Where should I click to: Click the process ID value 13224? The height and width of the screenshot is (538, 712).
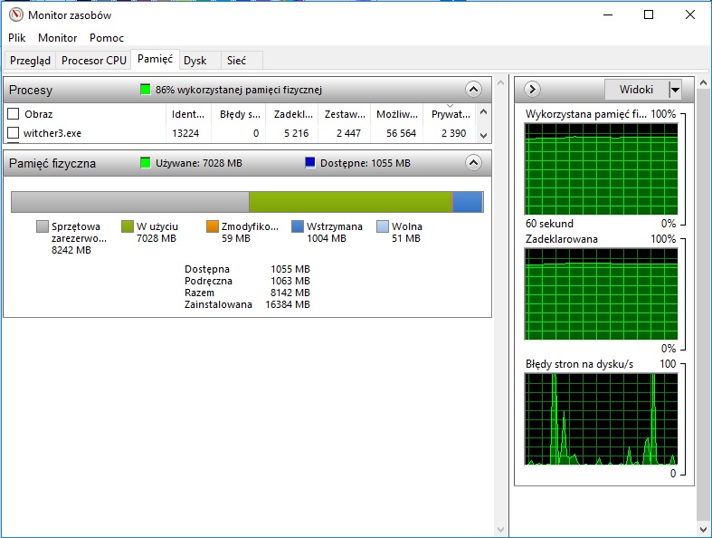click(x=185, y=133)
